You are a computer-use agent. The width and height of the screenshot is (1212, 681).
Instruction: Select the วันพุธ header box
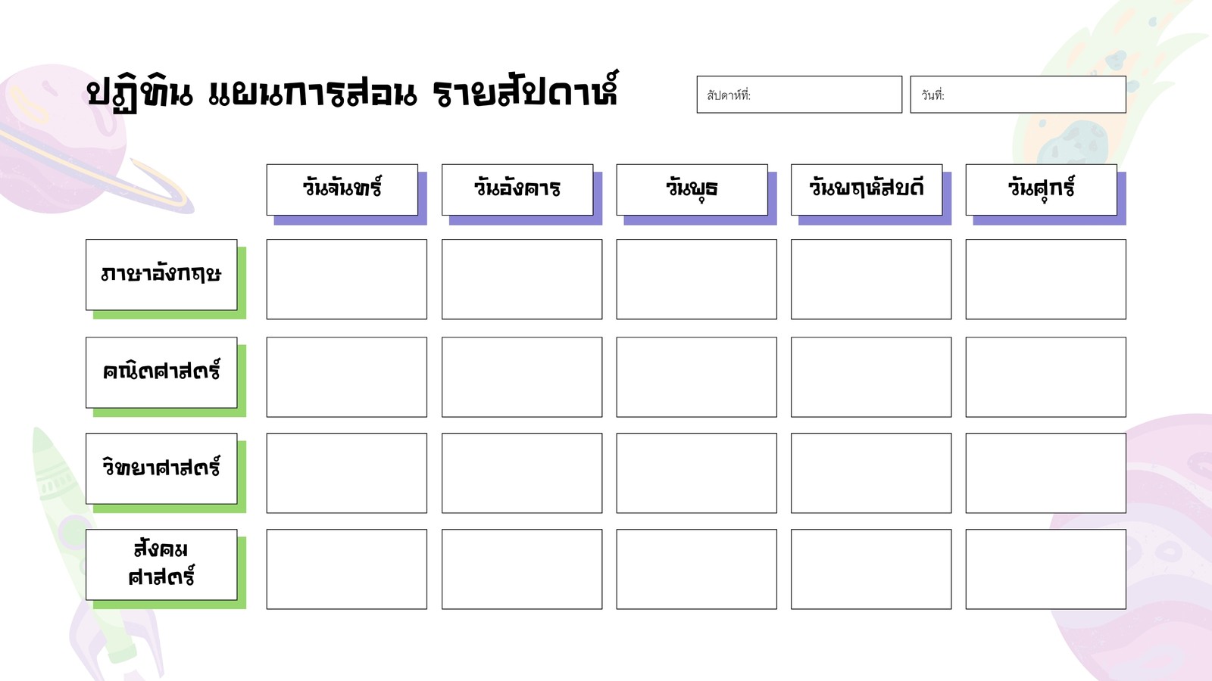[692, 190]
